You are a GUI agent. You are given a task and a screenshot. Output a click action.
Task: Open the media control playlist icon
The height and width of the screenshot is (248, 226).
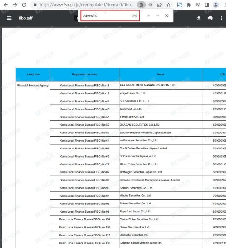[197, 5]
